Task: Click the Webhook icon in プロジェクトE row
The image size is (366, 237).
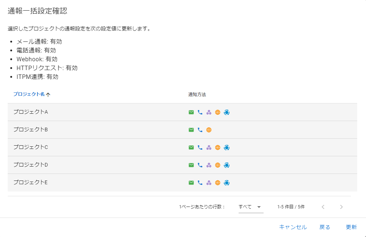Action: coord(209,183)
